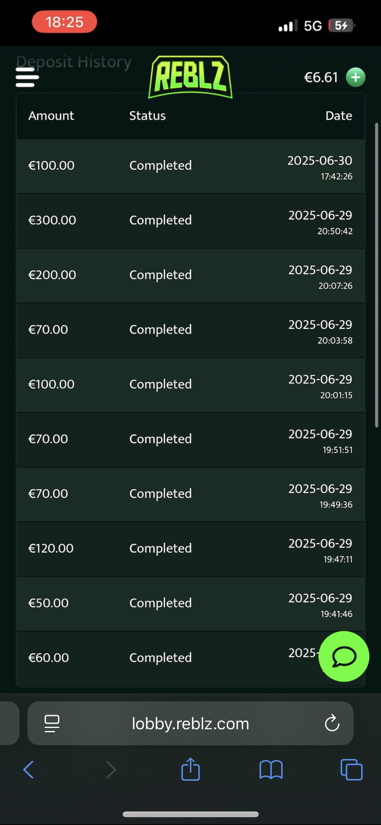Tap the Safari share icon
381x825 pixels.
(x=190, y=770)
